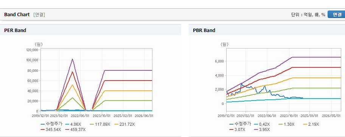Viewport: 345px width, 137px height.
Task: Click the 2021/02/01 x-axis label in PBR Band
Action: (246, 116)
